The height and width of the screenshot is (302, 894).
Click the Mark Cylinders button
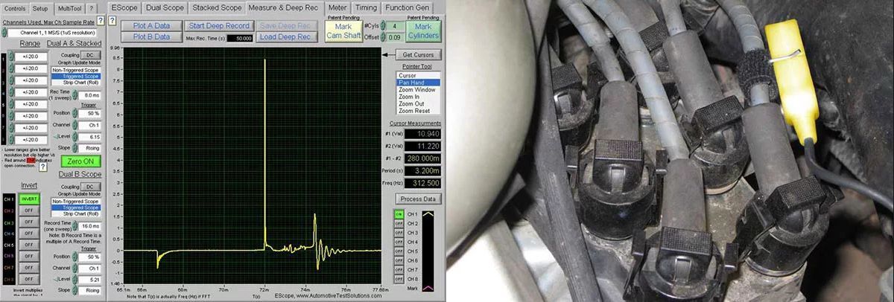pyautogui.click(x=423, y=30)
